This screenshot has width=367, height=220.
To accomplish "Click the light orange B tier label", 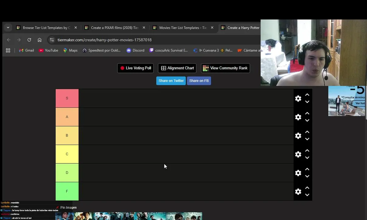I will (x=67, y=135).
